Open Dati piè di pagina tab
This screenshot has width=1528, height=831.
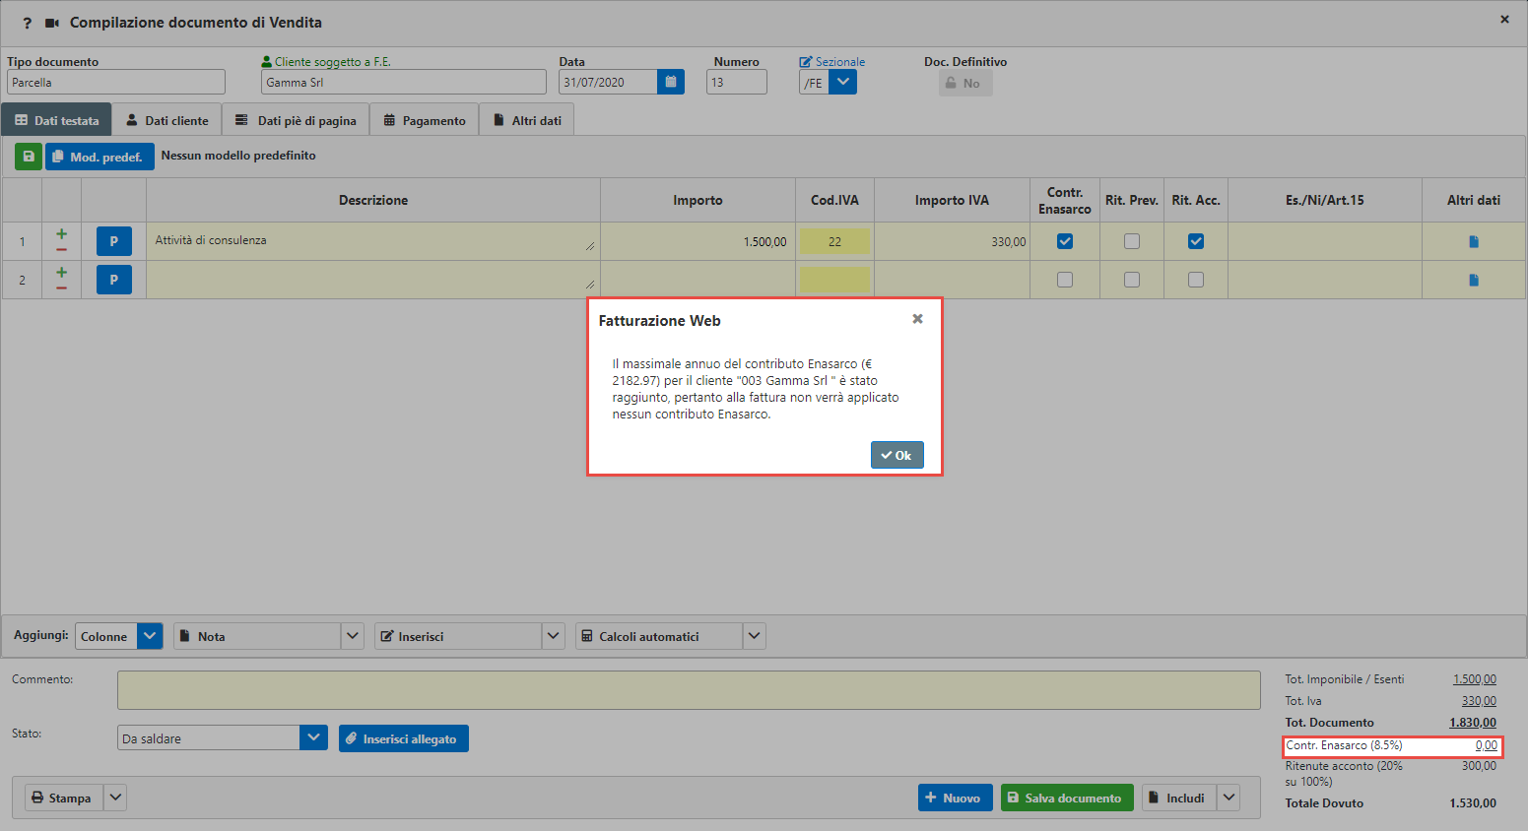pos(296,120)
